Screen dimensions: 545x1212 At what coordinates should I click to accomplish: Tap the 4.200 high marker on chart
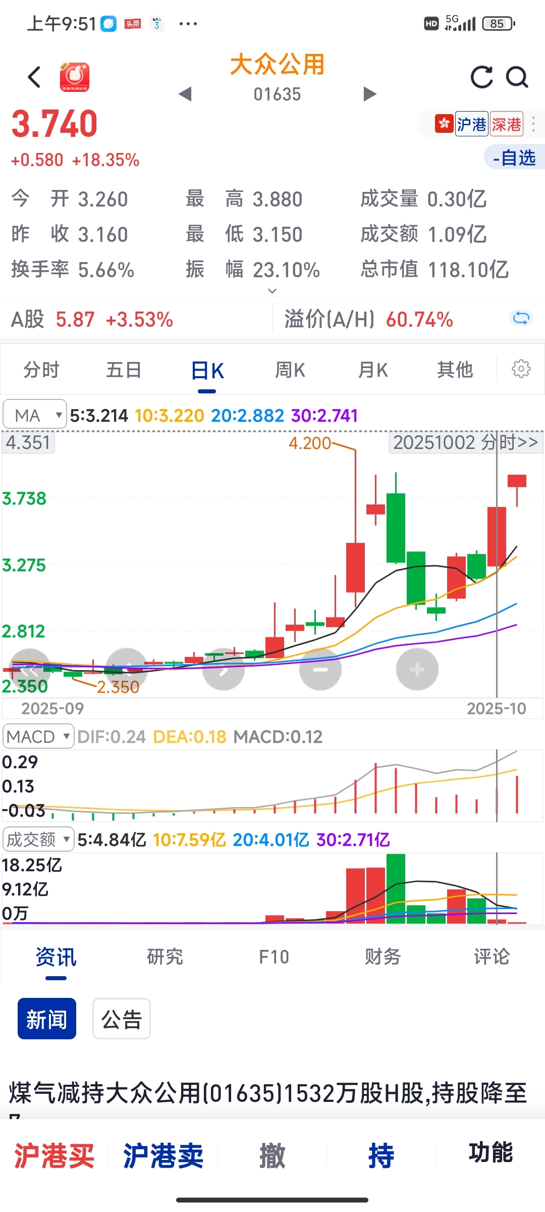pyautogui.click(x=310, y=443)
